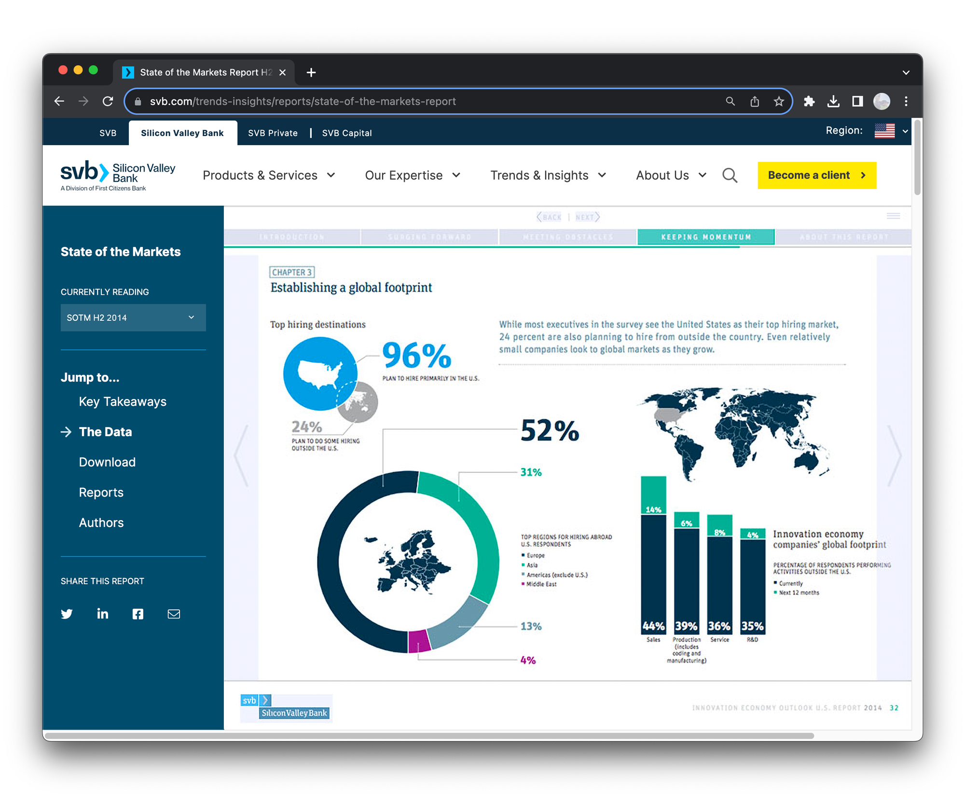965x797 pixels.
Task: Share report on Facebook
Action: [x=138, y=614]
